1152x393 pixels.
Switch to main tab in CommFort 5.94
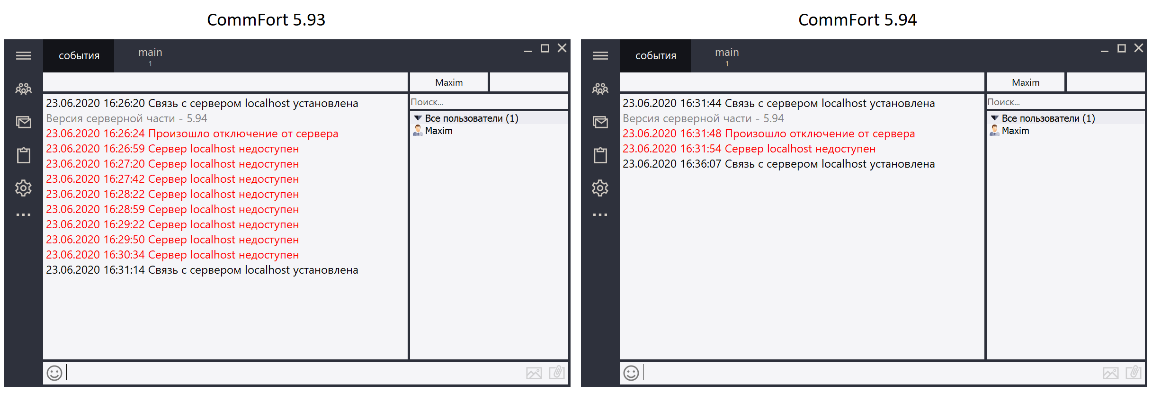(727, 56)
